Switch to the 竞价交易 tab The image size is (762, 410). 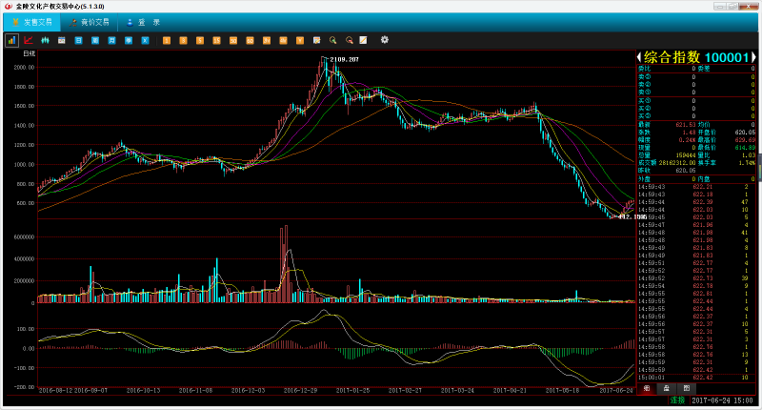point(89,22)
